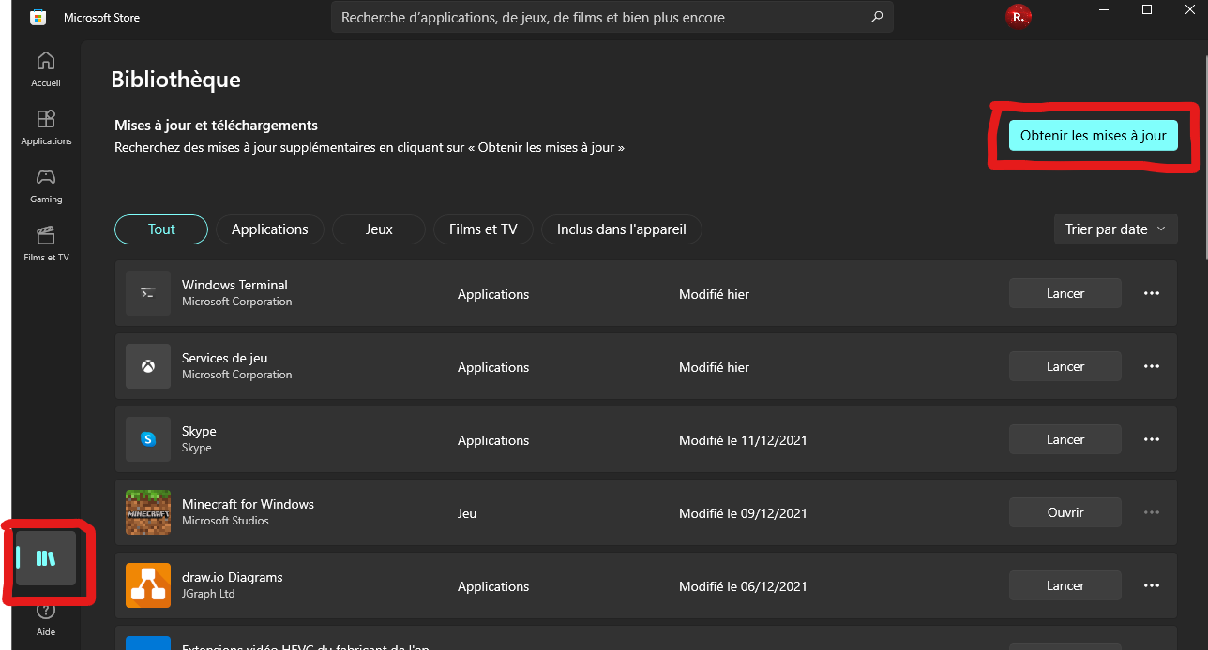This screenshot has width=1208, height=650.
Task: Click the Services de jeu title text
Action: tap(225, 358)
